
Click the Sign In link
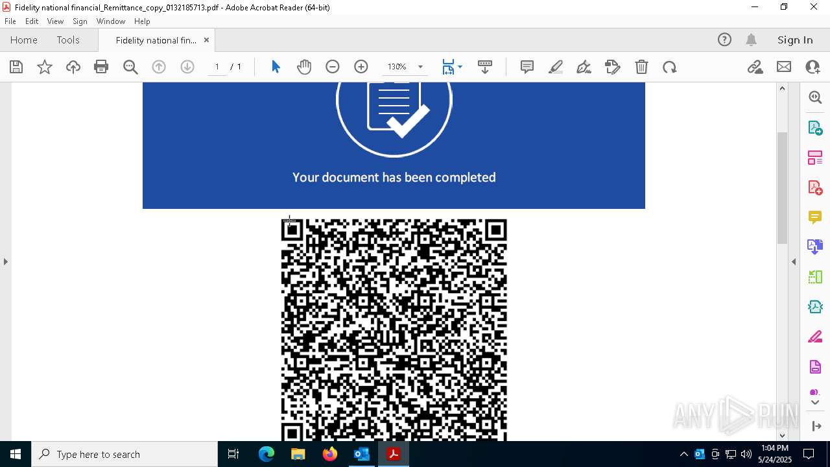click(x=795, y=40)
